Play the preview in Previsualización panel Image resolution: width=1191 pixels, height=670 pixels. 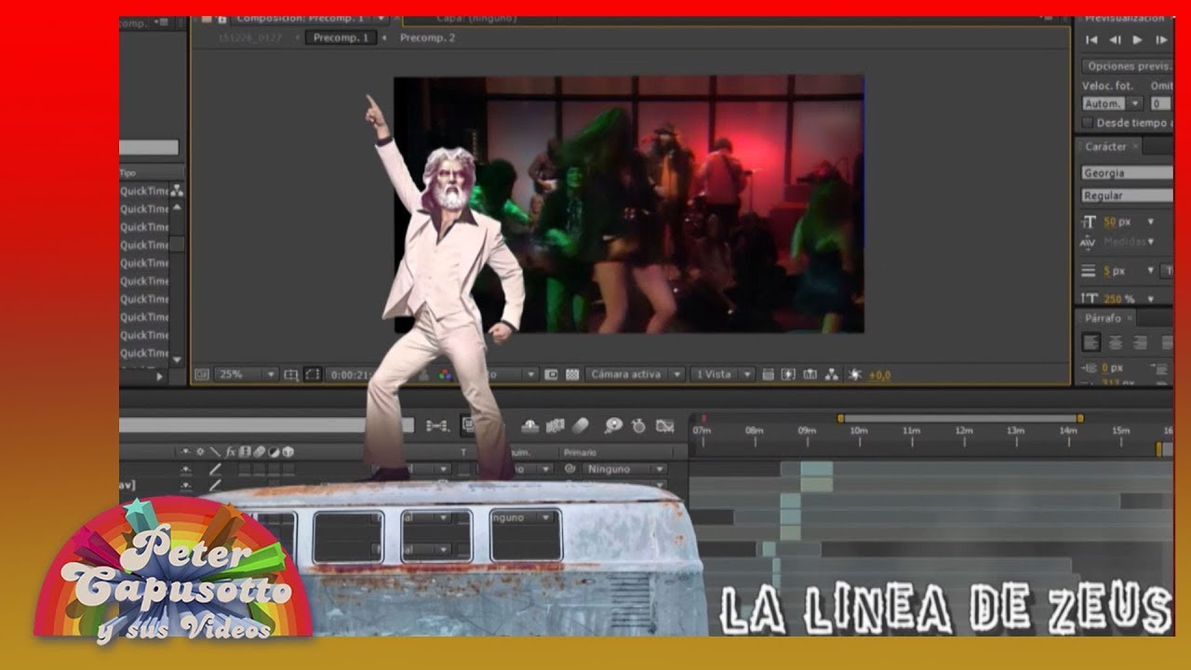tap(1137, 40)
